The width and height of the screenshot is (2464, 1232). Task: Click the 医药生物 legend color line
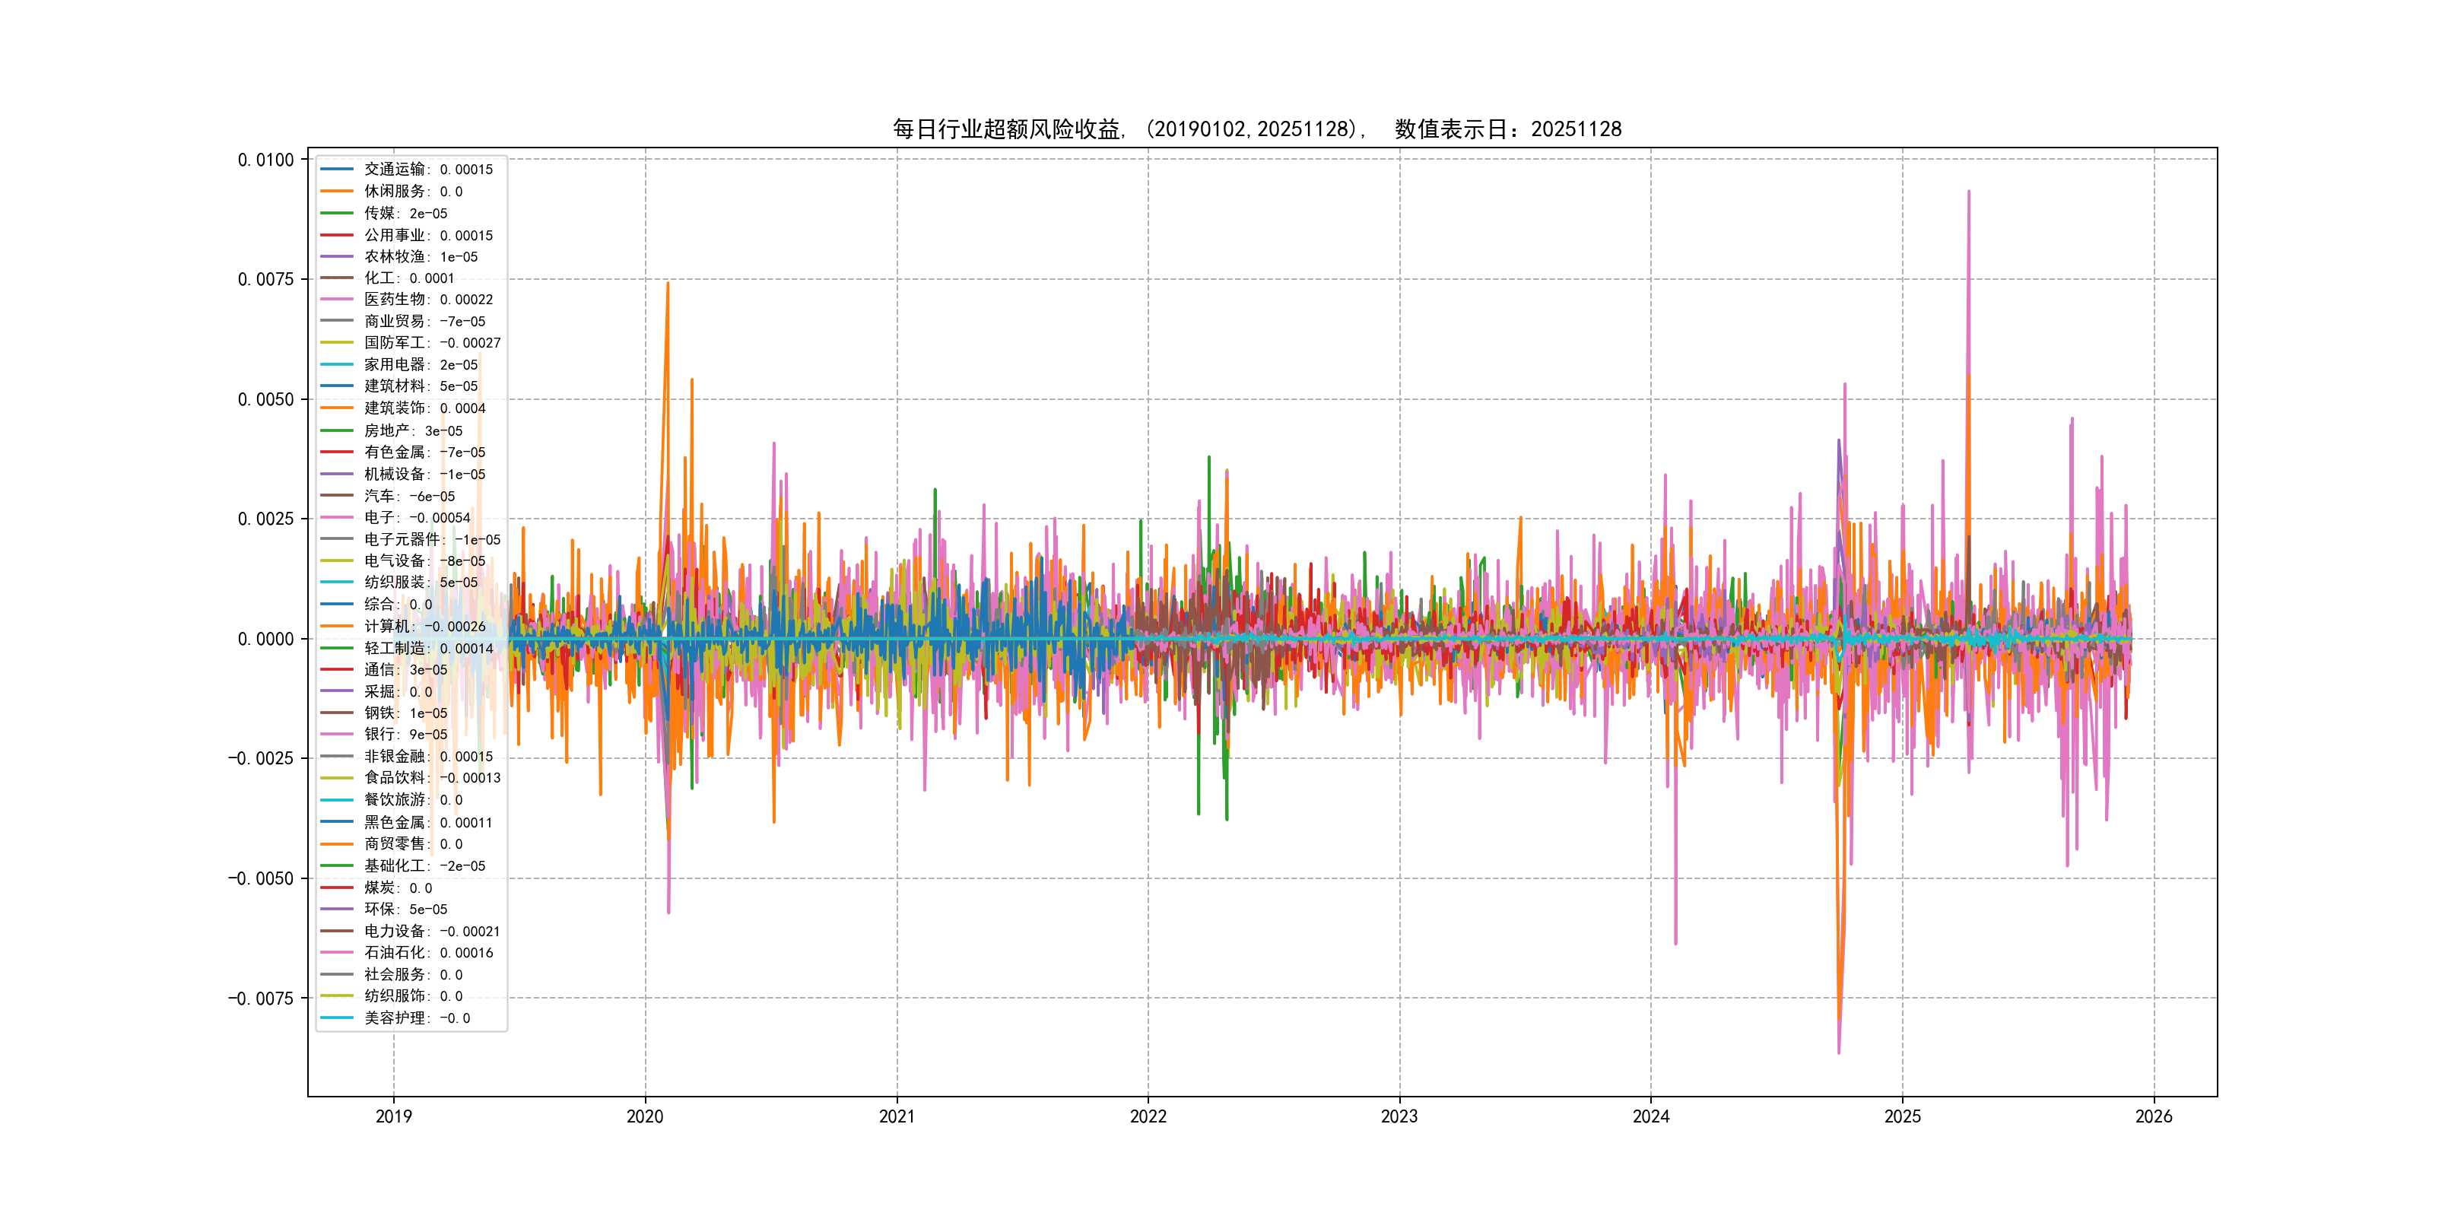click(337, 300)
